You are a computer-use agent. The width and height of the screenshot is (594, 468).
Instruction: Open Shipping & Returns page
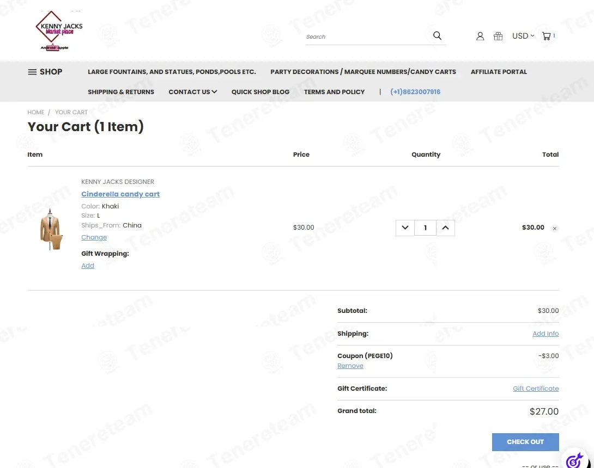(x=121, y=92)
